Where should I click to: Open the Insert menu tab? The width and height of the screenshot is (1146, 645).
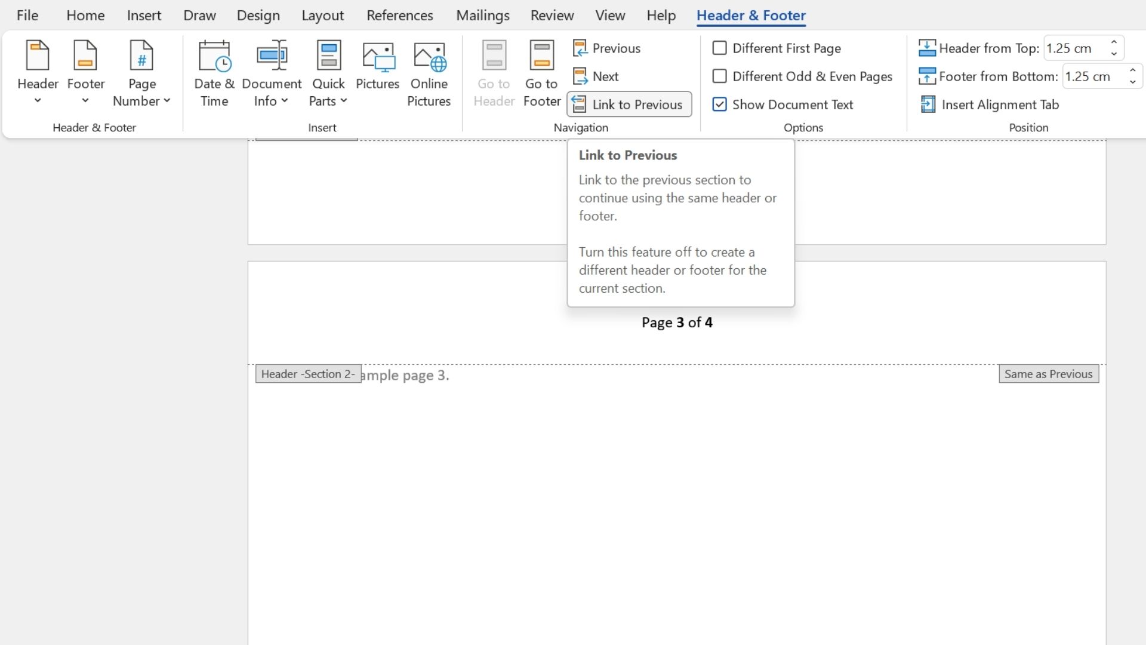coord(144,15)
